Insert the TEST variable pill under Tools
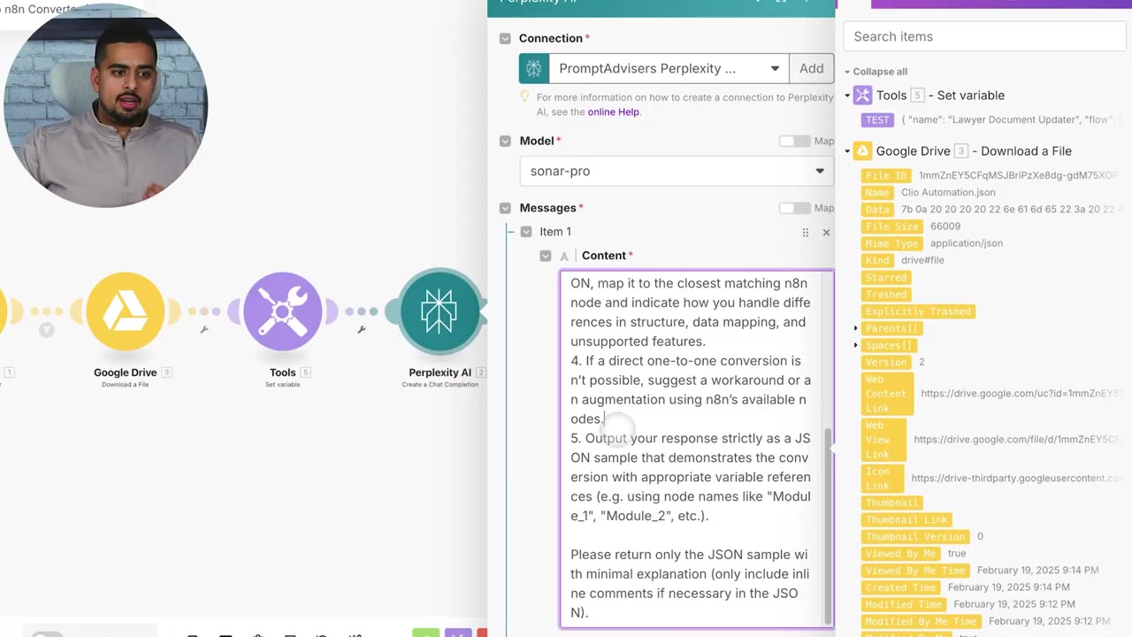 pyautogui.click(x=877, y=119)
